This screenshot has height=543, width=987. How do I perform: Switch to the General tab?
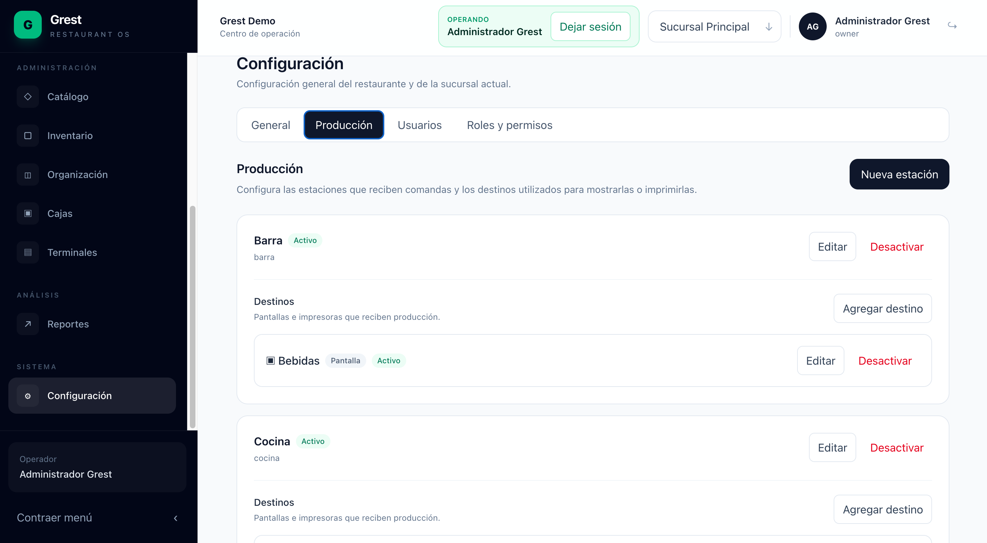point(271,125)
